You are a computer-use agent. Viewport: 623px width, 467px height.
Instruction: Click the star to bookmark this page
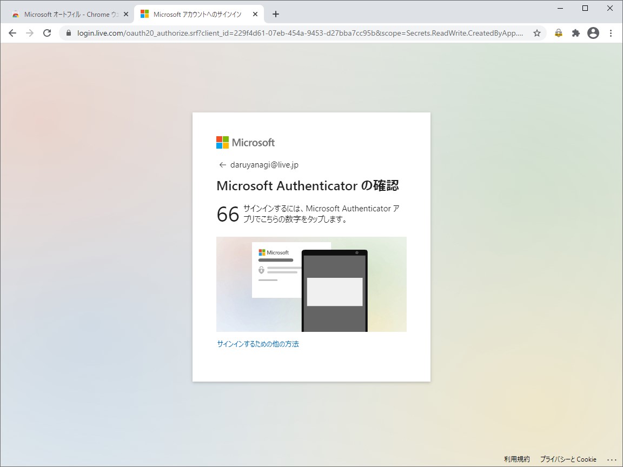point(537,32)
